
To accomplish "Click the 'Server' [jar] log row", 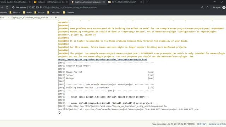I will [106, 75].
